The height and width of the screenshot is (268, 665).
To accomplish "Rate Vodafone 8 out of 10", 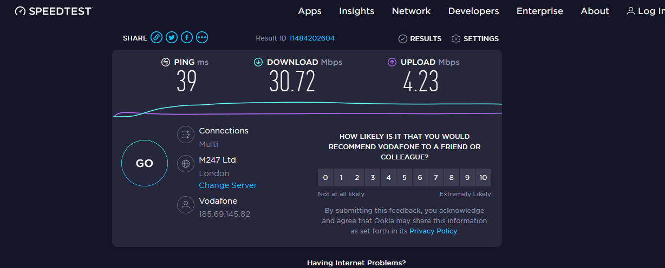I will click(451, 177).
